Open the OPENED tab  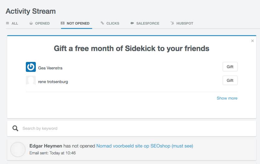42,23
